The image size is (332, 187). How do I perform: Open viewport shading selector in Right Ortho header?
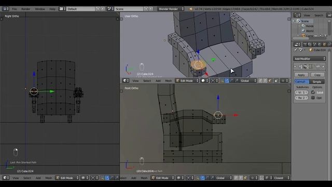(85, 178)
